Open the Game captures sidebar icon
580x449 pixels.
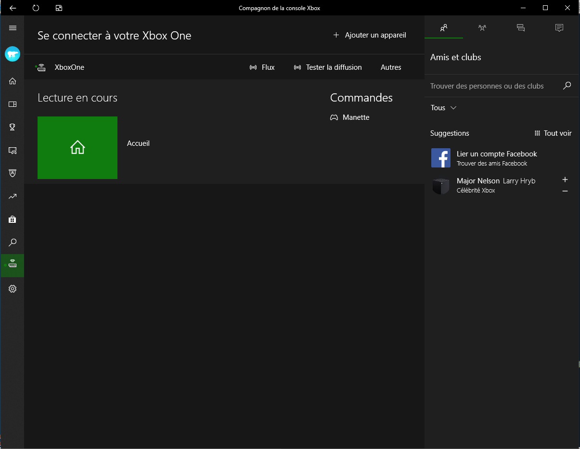[13, 150]
